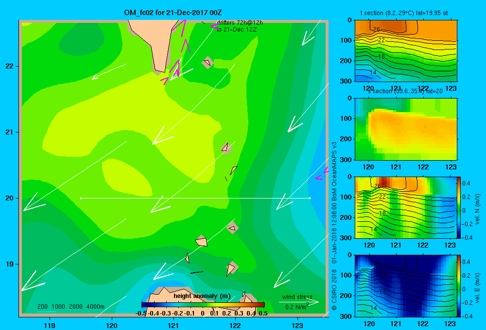
Task: Click the "0.2 N/m" wind stress value
Action: pos(295,307)
